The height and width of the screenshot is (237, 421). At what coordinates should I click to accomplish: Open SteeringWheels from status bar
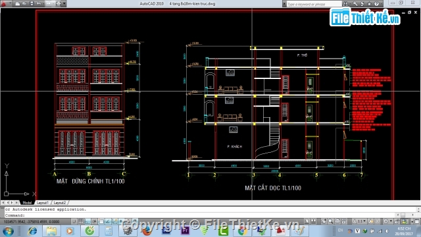click(337, 221)
